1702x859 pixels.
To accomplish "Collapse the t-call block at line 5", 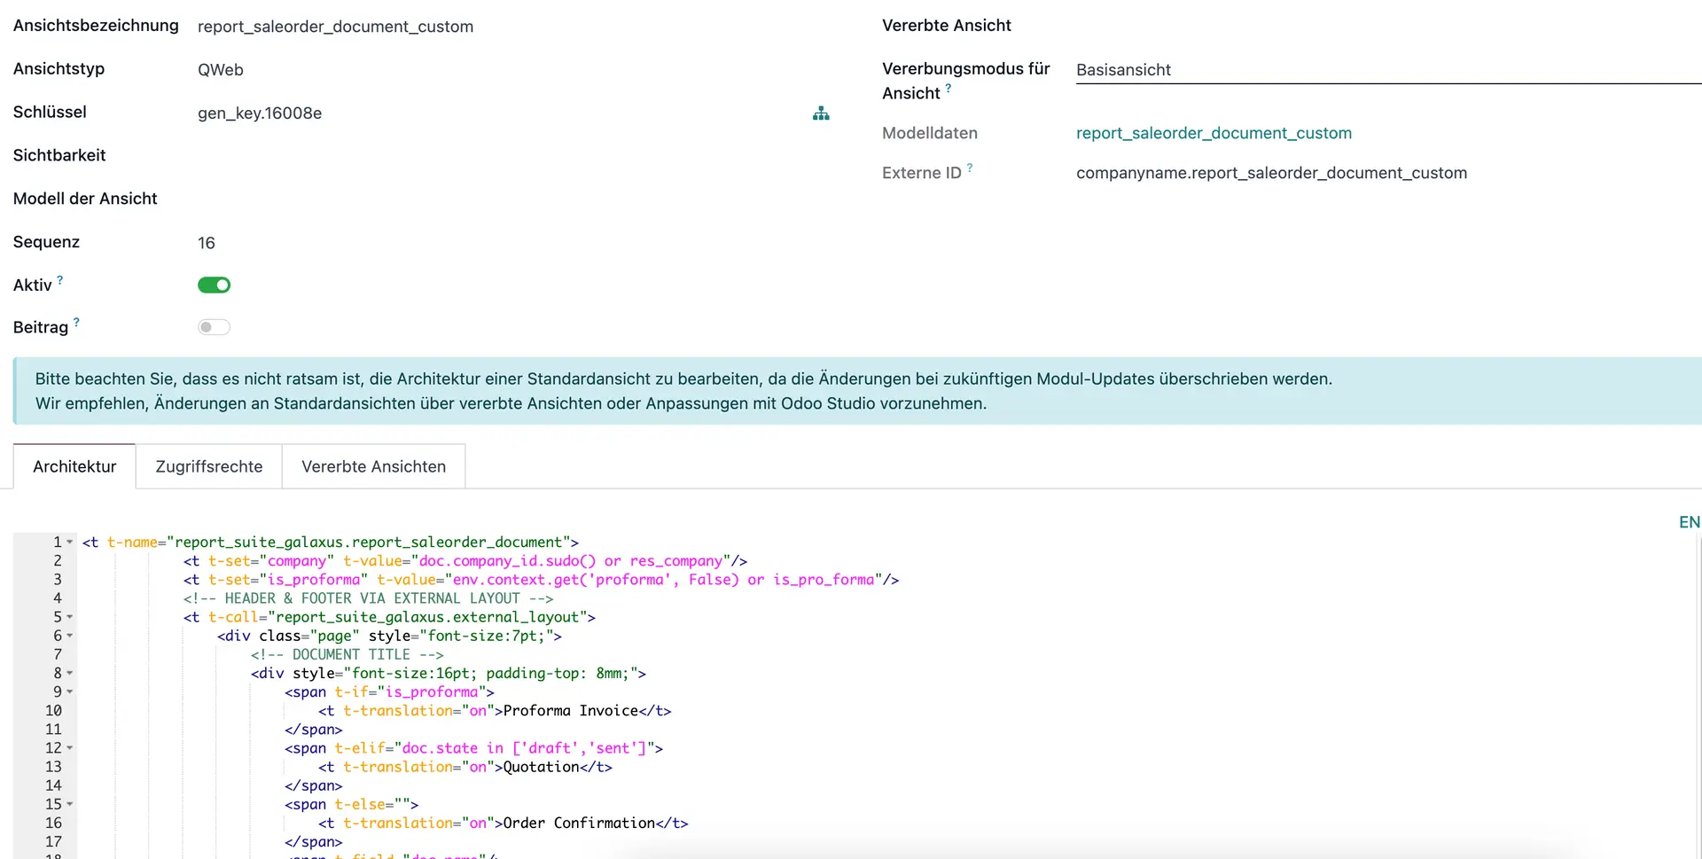I will (x=71, y=617).
